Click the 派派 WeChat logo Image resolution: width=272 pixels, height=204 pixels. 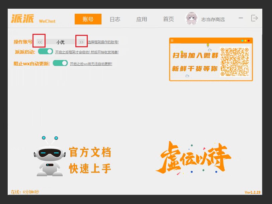click(33, 19)
